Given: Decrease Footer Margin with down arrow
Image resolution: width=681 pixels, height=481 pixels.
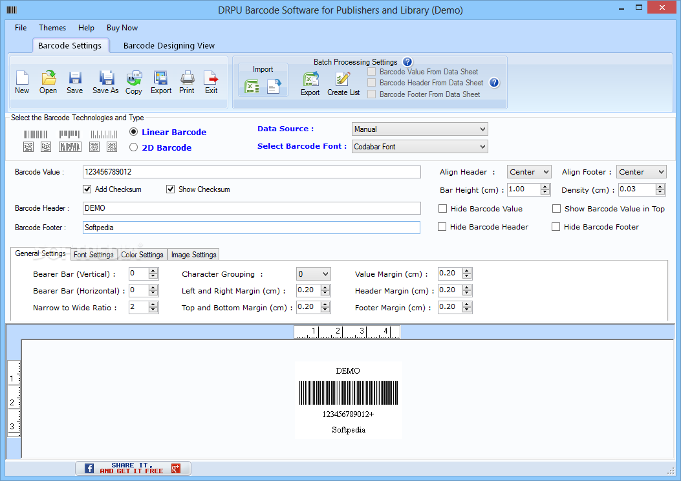Looking at the screenshot, I should pos(467,310).
